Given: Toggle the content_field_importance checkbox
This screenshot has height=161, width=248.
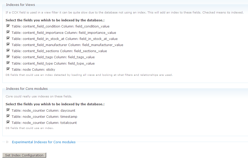Looking at the screenshot, I should pyautogui.click(x=8, y=32).
